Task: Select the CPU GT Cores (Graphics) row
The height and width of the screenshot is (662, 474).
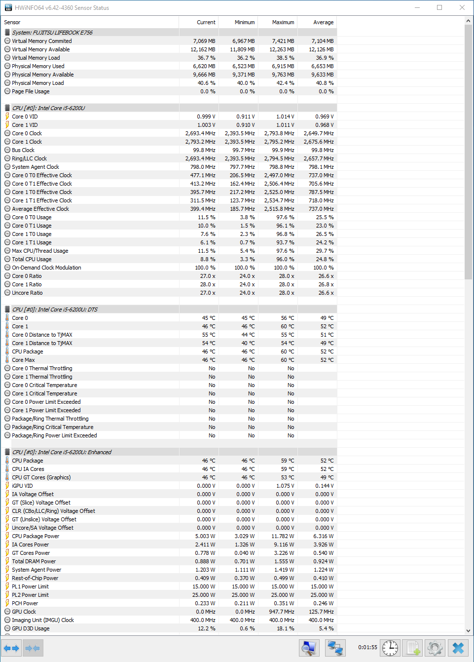Action: pyautogui.click(x=169, y=477)
